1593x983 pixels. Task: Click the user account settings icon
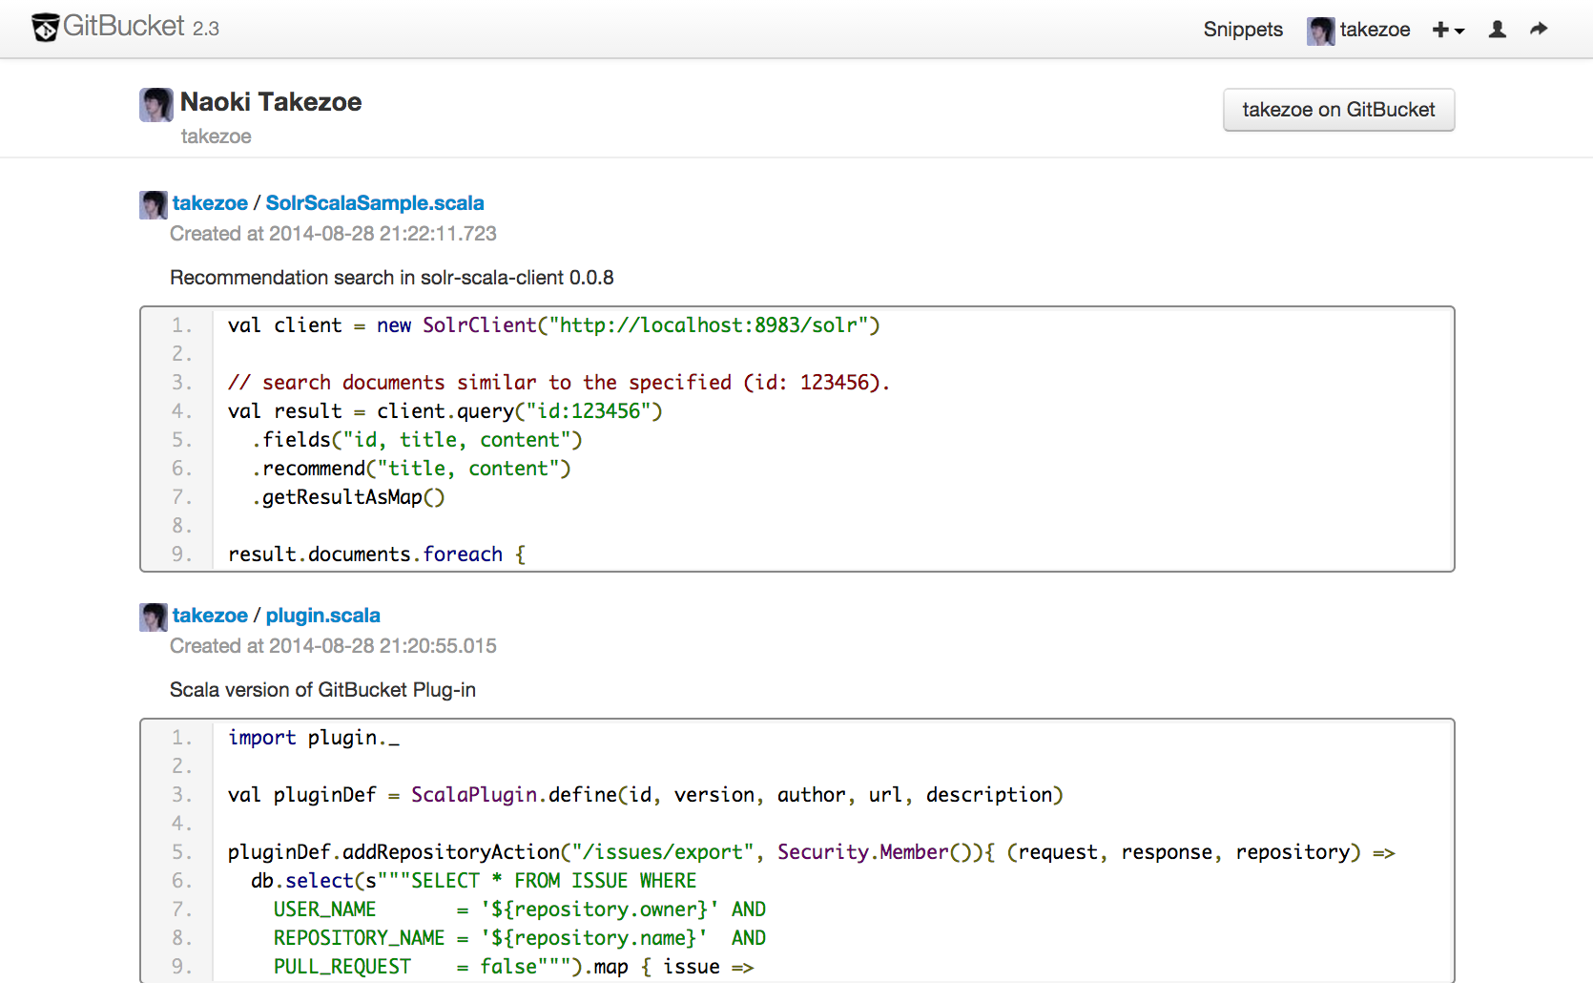[x=1498, y=30]
